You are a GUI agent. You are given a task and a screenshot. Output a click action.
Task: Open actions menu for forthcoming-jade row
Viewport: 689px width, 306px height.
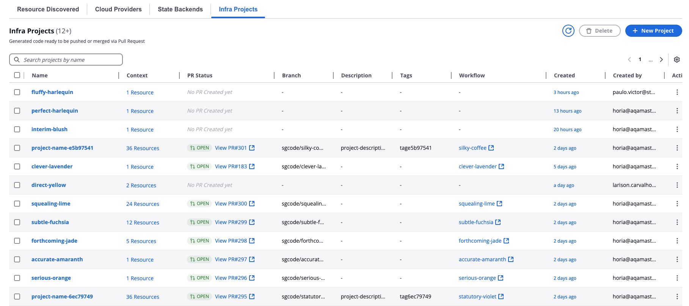point(677,241)
